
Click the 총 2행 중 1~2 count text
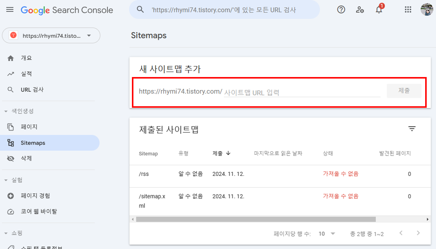click(x=367, y=234)
